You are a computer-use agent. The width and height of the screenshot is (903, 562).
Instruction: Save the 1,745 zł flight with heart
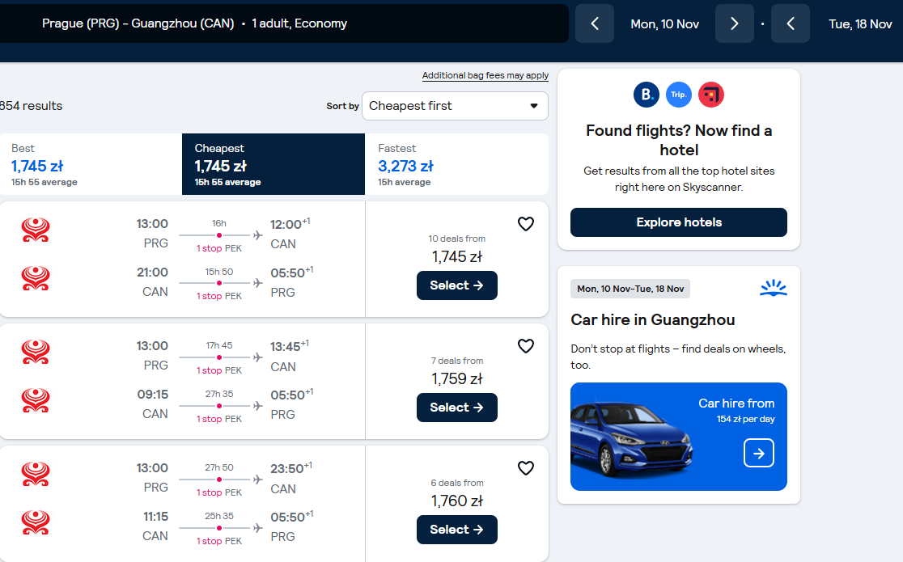(525, 224)
